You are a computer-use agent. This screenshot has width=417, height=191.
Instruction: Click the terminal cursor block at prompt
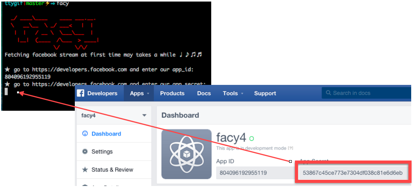[6, 92]
